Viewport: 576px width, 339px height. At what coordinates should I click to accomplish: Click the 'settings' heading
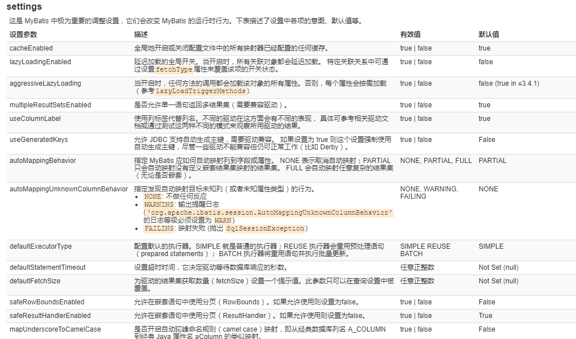tap(24, 7)
